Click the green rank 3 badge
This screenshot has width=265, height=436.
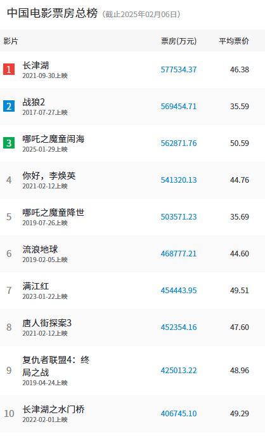[x=9, y=143]
